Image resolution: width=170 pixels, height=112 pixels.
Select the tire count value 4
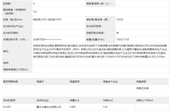(x=34, y=4)
